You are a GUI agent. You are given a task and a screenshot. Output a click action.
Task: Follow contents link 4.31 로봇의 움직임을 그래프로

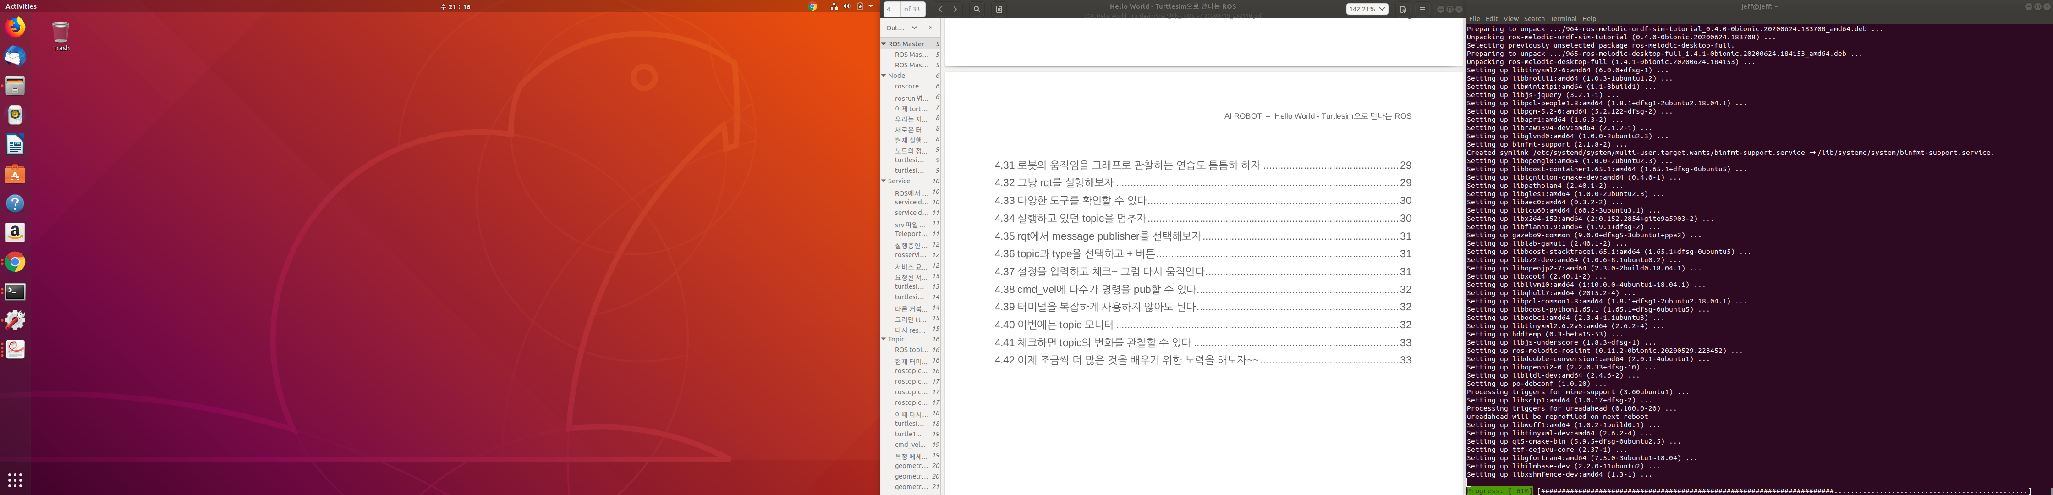tap(1202, 165)
